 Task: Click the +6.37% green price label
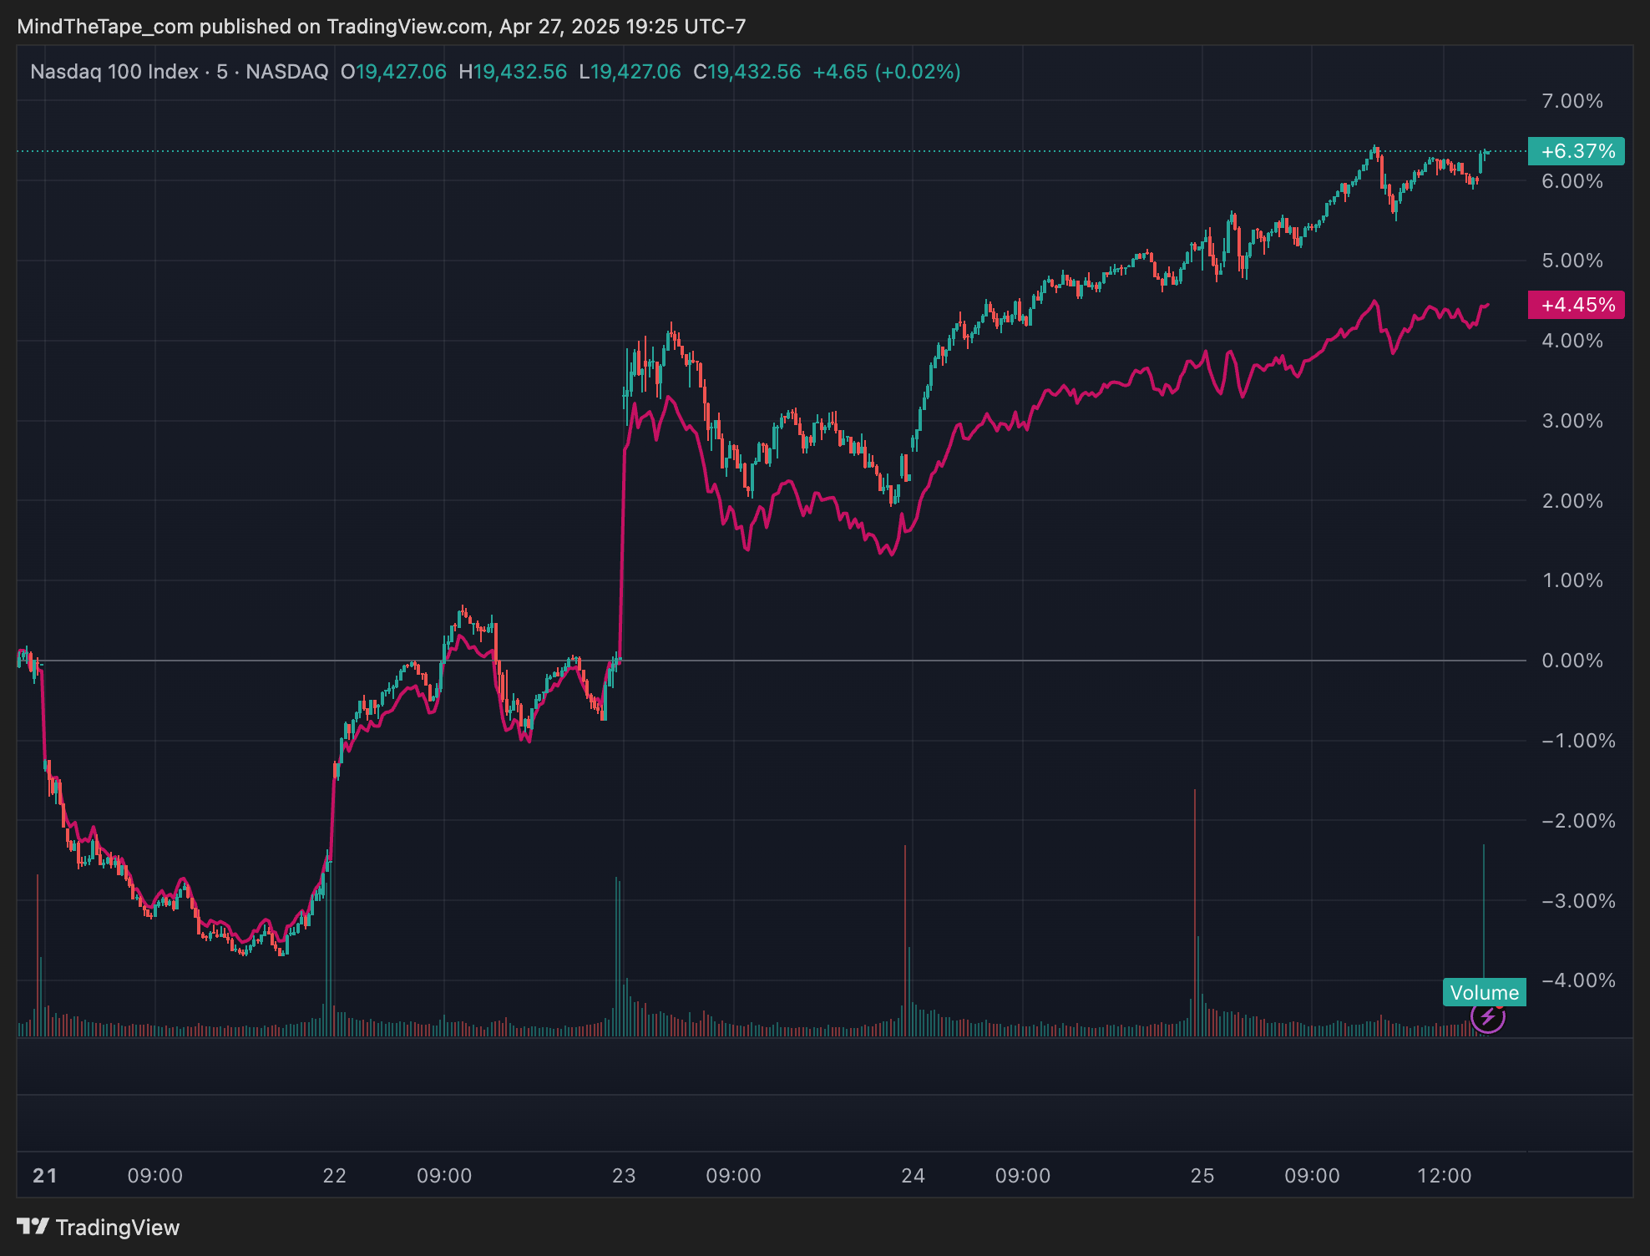[1576, 151]
